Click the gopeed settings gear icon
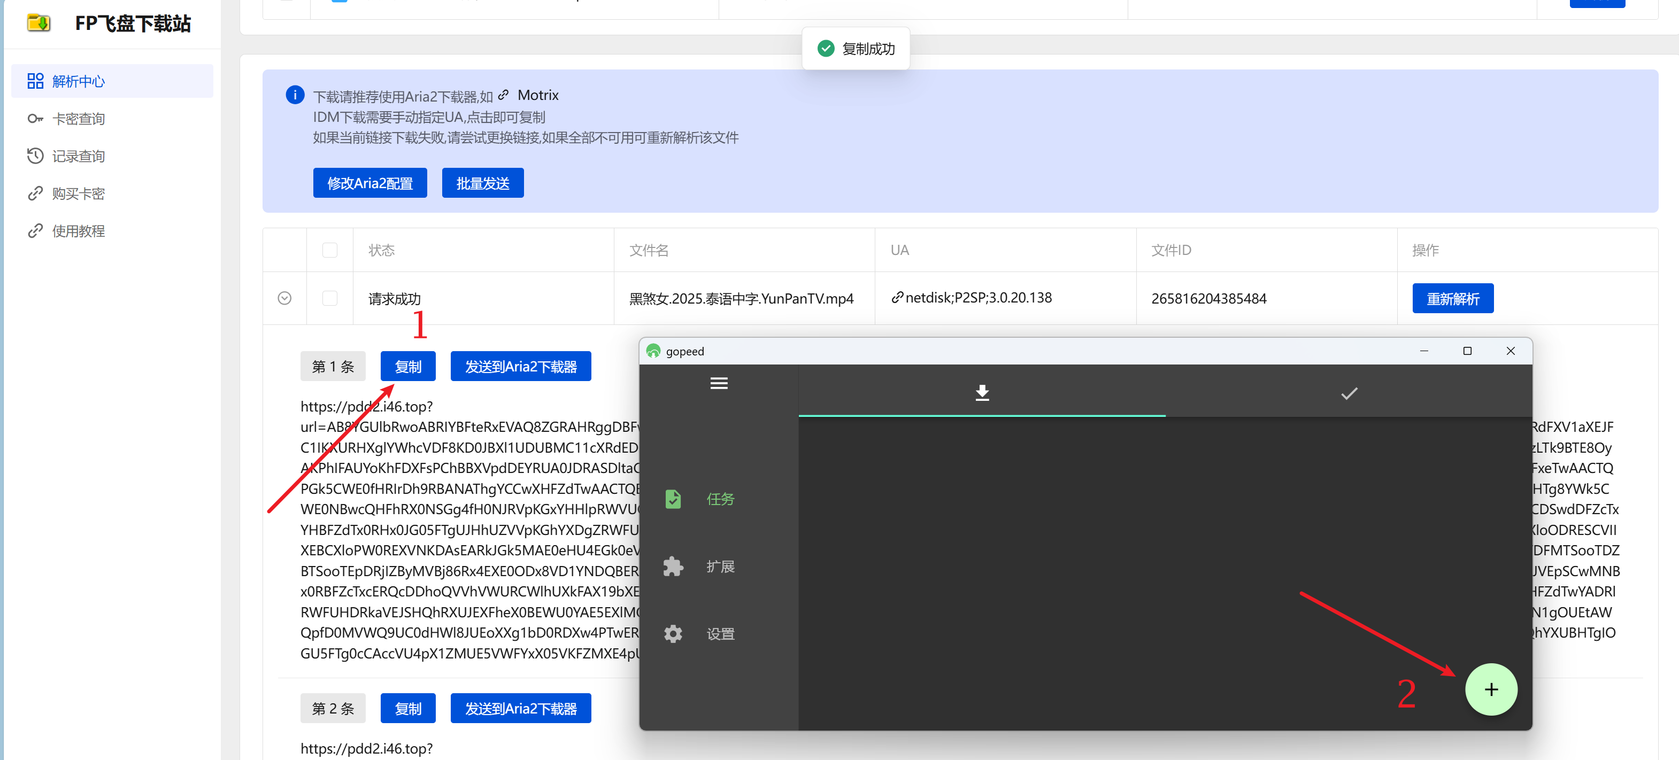 tap(673, 634)
